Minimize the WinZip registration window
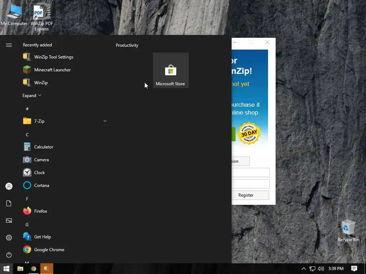Image resolution: width=366 pixels, height=274 pixels. coord(235,42)
